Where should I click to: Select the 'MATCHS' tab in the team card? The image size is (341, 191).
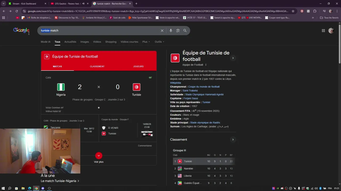click(x=57, y=66)
